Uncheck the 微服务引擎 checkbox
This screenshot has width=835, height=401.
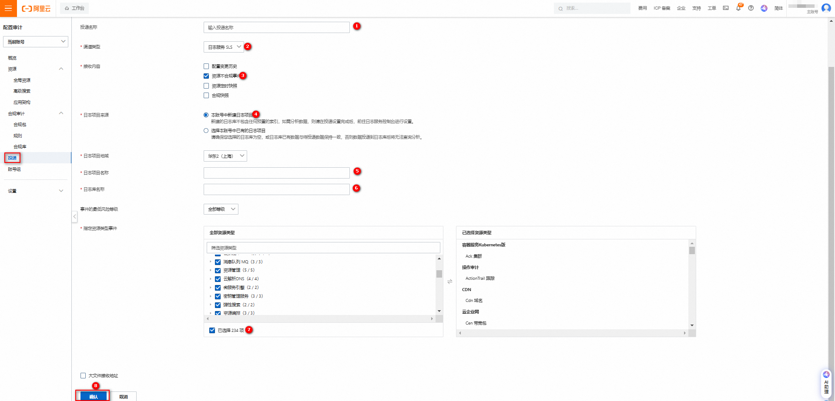(x=218, y=288)
